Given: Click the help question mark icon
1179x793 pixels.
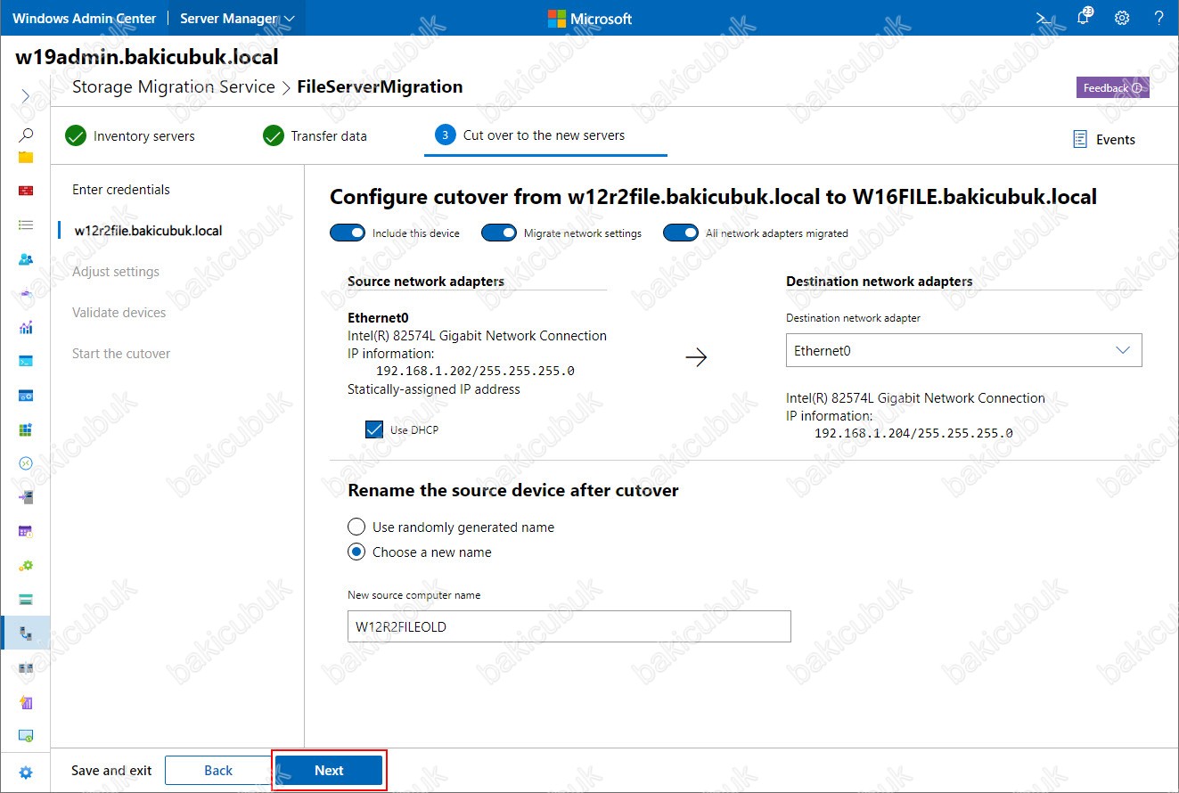Looking at the screenshot, I should tap(1159, 18).
